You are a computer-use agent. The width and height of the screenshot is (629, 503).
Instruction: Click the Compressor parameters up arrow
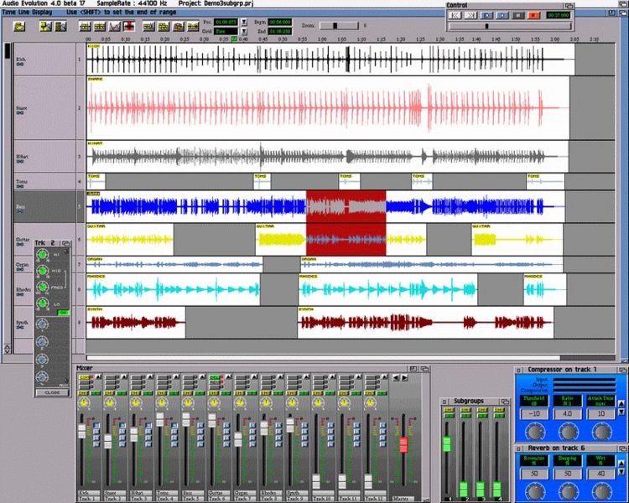[622, 403]
